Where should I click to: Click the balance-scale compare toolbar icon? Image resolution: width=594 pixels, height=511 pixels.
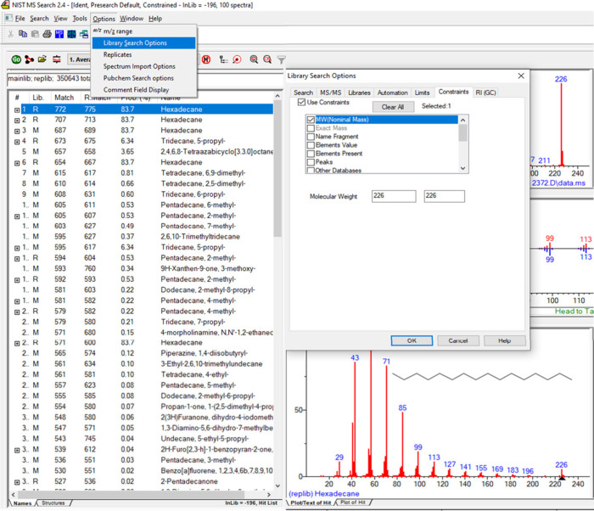(71, 34)
